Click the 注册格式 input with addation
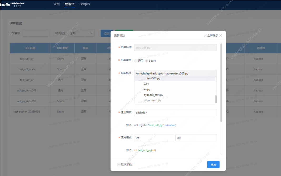This screenshot has width=281, height=176. [175, 113]
